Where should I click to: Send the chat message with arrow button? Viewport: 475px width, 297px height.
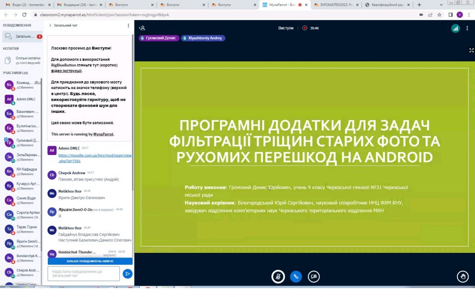tap(128, 274)
